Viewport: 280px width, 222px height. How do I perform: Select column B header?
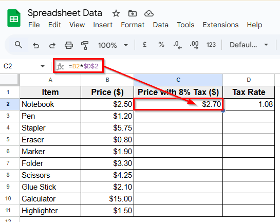107,80
